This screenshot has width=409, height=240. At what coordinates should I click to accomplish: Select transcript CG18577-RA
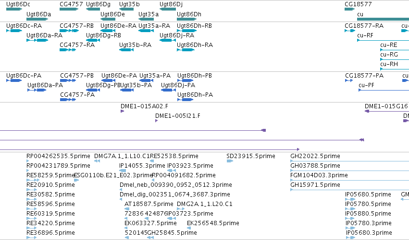(x=350, y=31)
